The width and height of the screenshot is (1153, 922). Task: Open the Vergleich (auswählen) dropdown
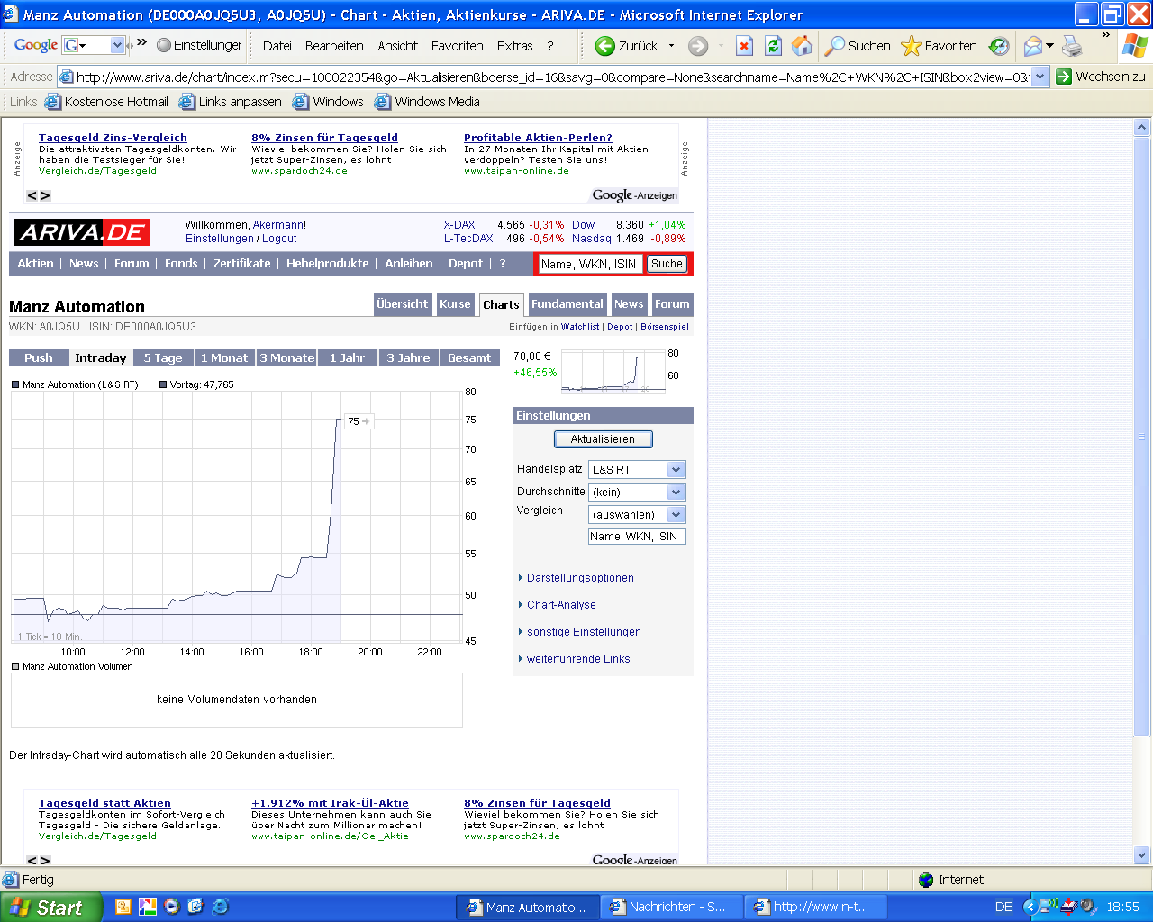coord(637,514)
